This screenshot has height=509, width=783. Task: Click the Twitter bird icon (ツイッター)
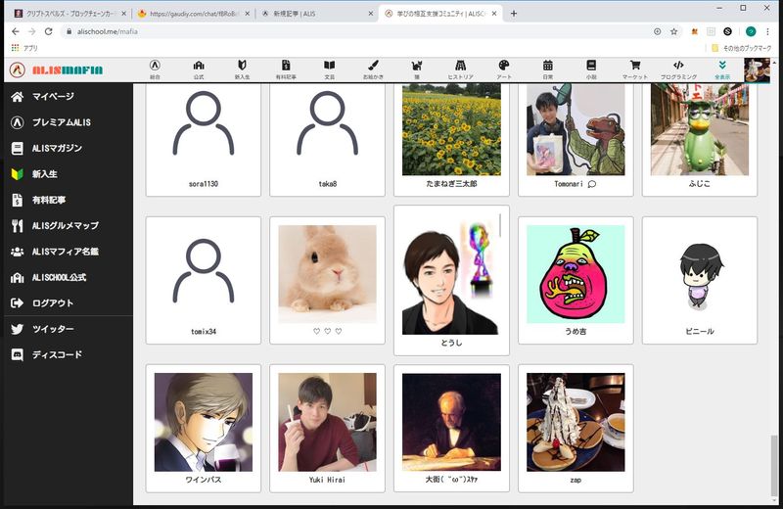[17, 329]
